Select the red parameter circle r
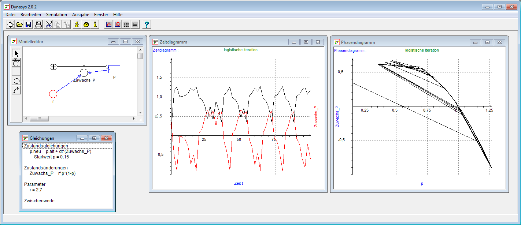Viewport: 521px width, 225px height. pyautogui.click(x=53, y=94)
